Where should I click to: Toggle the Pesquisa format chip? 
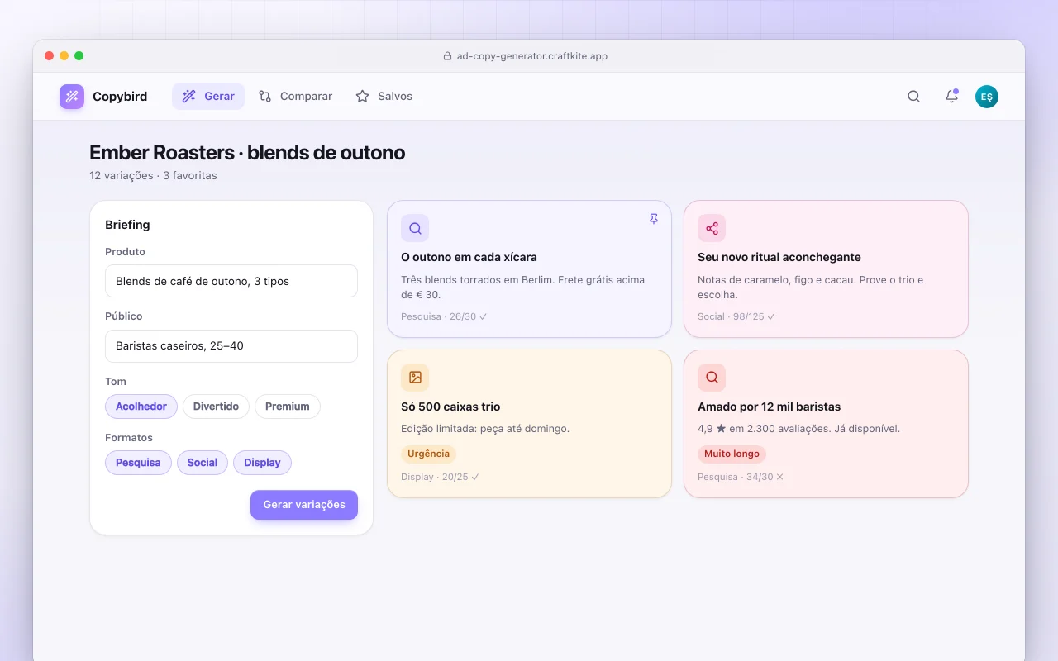[138, 463]
